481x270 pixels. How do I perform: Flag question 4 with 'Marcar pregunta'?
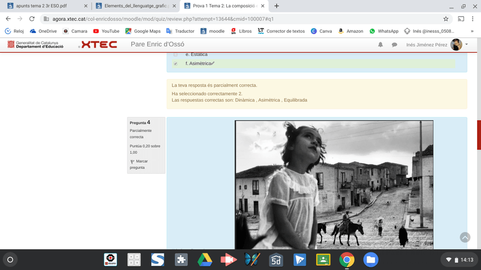[138, 164]
